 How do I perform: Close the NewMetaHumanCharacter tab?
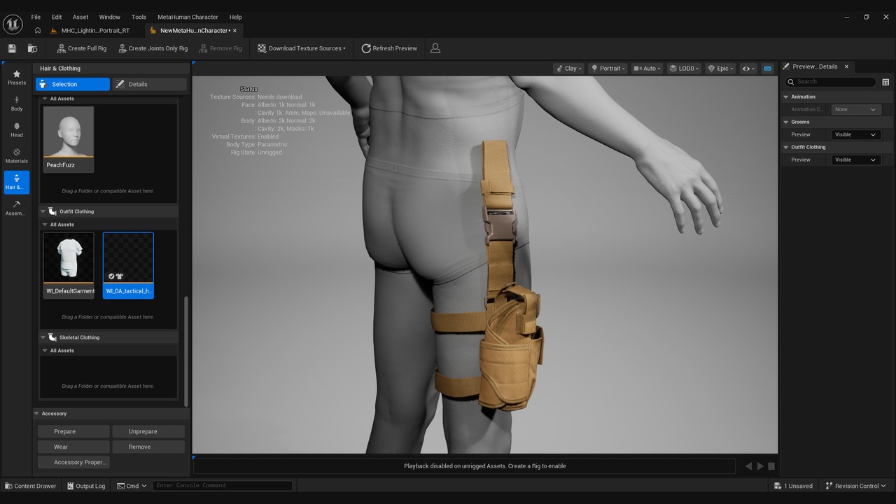coord(234,31)
